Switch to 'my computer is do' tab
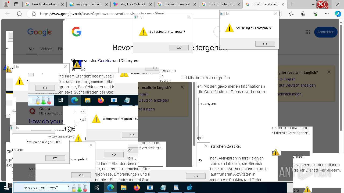344x193 pixels. (x=221, y=4)
